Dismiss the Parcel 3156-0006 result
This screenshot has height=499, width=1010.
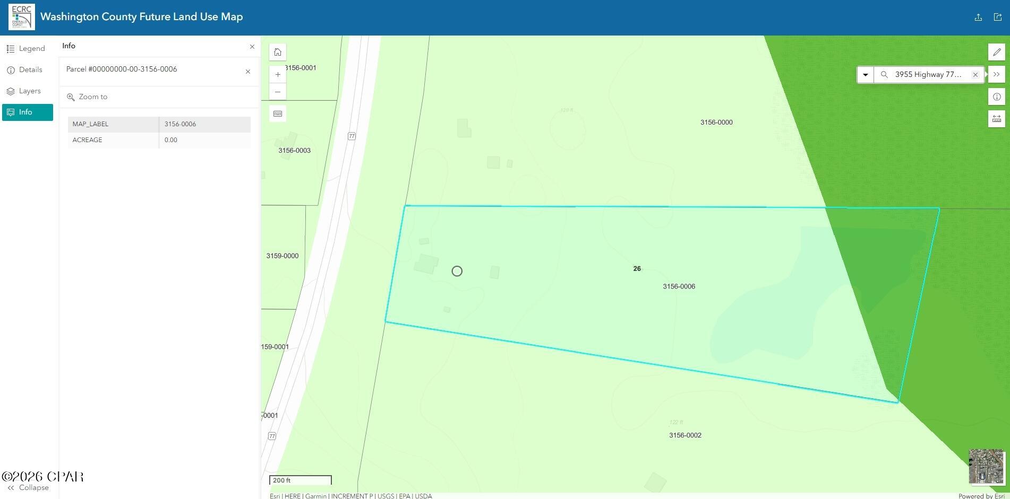click(x=248, y=72)
